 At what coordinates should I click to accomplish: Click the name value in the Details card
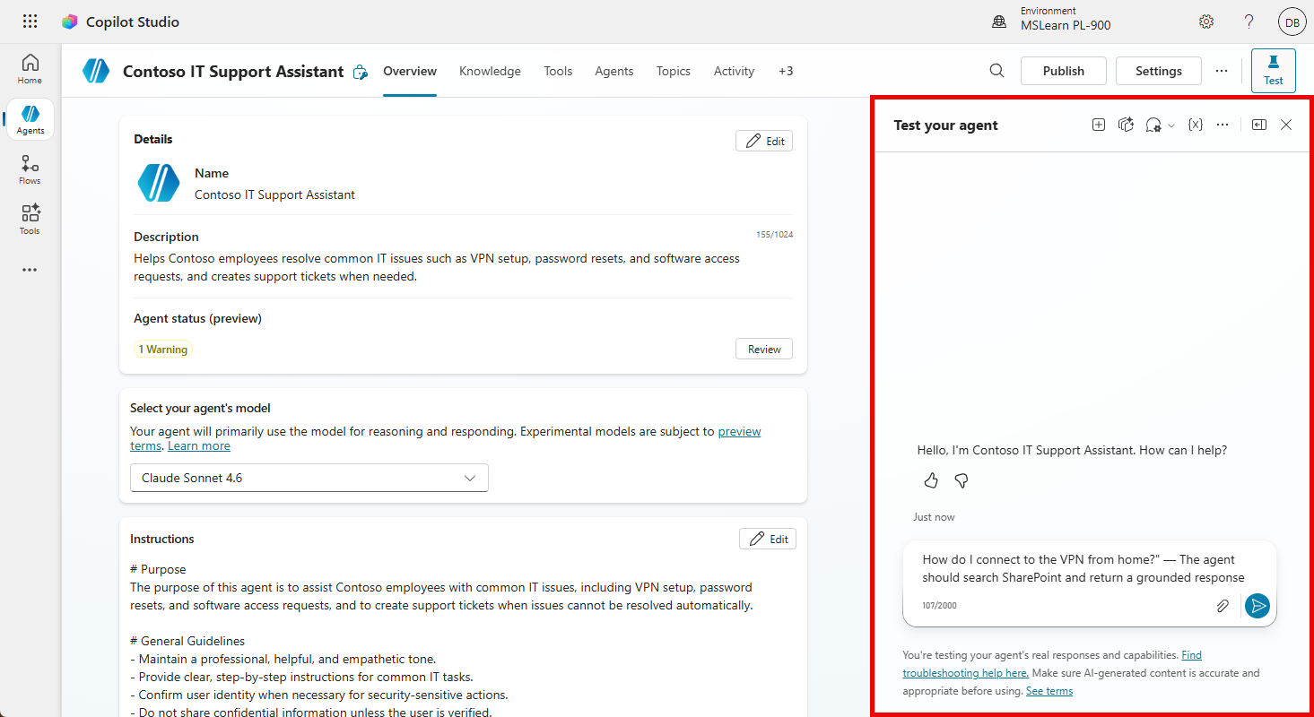(274, 194)
